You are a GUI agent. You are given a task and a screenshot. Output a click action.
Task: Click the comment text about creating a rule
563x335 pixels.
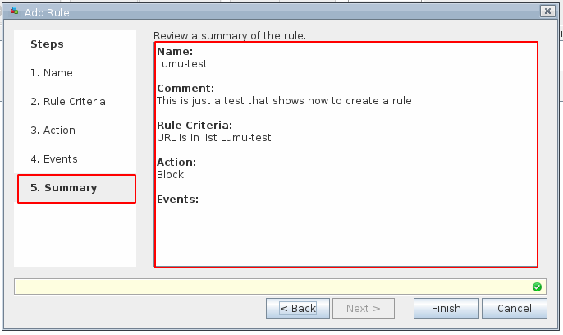[x=283, y=101]
